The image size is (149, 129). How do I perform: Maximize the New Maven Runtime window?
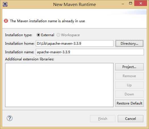(131, 3)
